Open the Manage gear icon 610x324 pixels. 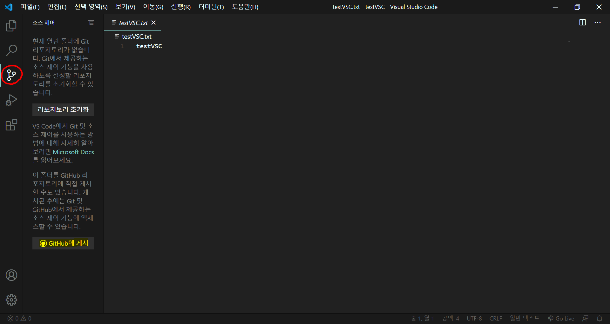coord(11,300)
